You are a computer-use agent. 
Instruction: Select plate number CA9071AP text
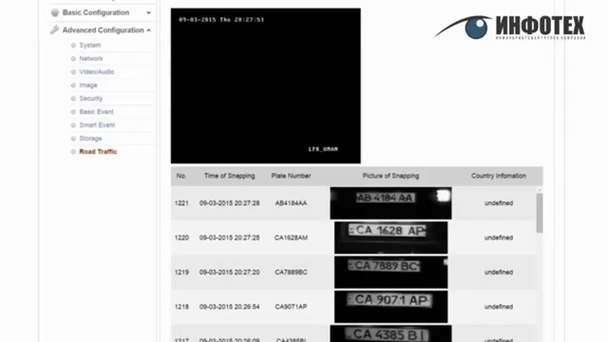point(291,307)
